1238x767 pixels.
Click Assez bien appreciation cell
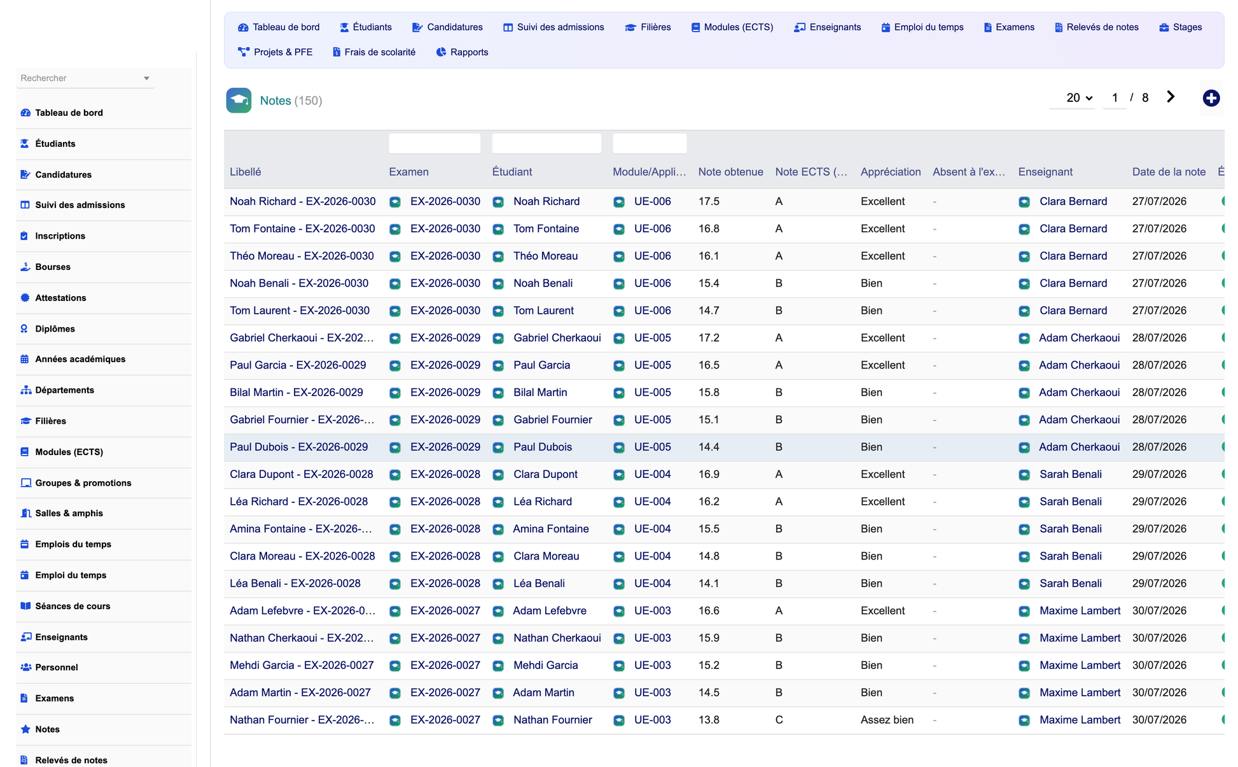click(887, 721)
